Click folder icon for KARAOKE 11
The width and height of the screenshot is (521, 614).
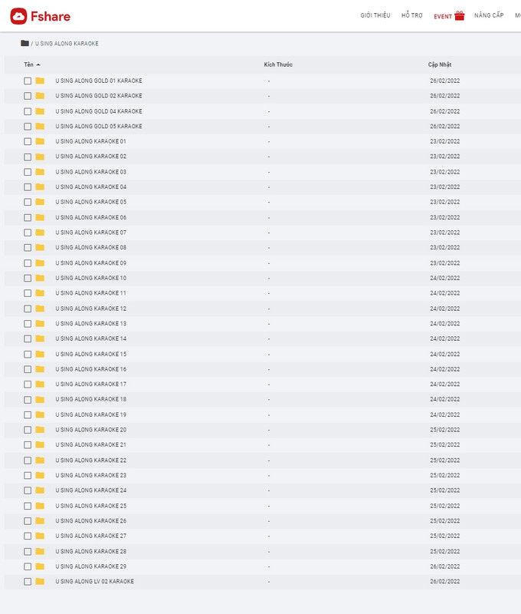[x=40, y=293]
